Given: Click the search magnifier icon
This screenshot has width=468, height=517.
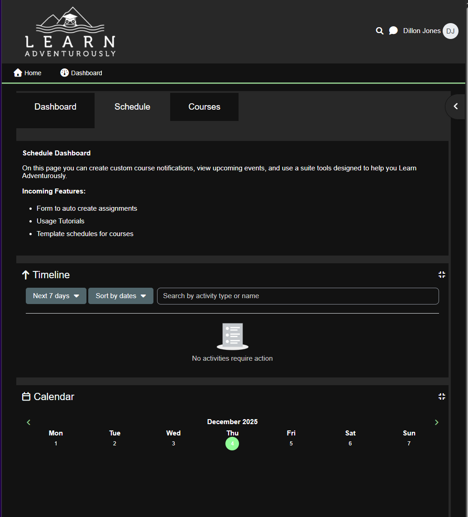Looking at the screenshot, I should click(380, 31).
